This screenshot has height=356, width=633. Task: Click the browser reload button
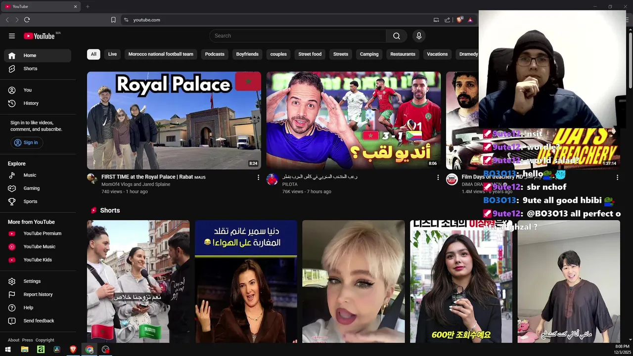click(x=27, y=20)
